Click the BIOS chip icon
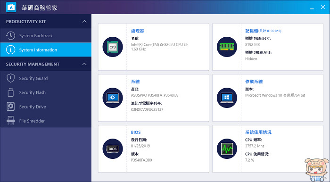 tap(113, 149)
